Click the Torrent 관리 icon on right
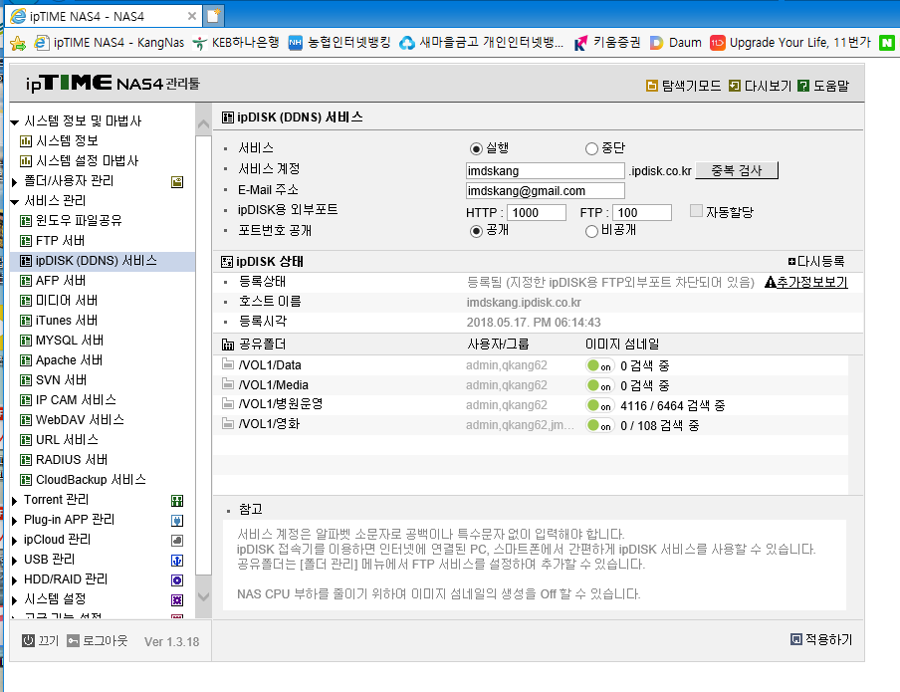900x692 pixels. [177, 501]
